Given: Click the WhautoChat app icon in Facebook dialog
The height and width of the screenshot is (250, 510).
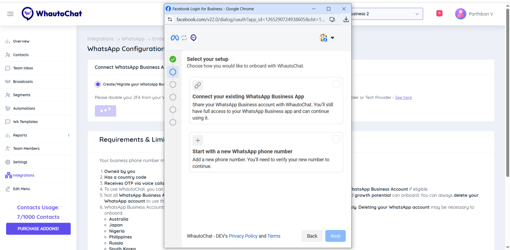Looking at the screenshot, I should point(193,38).
